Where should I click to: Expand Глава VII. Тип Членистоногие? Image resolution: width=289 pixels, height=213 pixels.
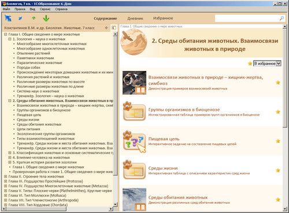coord(5,200)
